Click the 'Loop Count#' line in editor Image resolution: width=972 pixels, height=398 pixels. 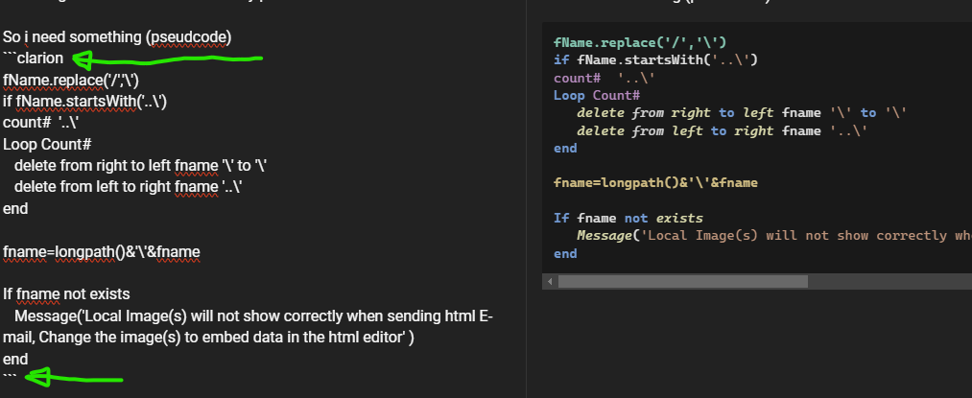[47, 144]
